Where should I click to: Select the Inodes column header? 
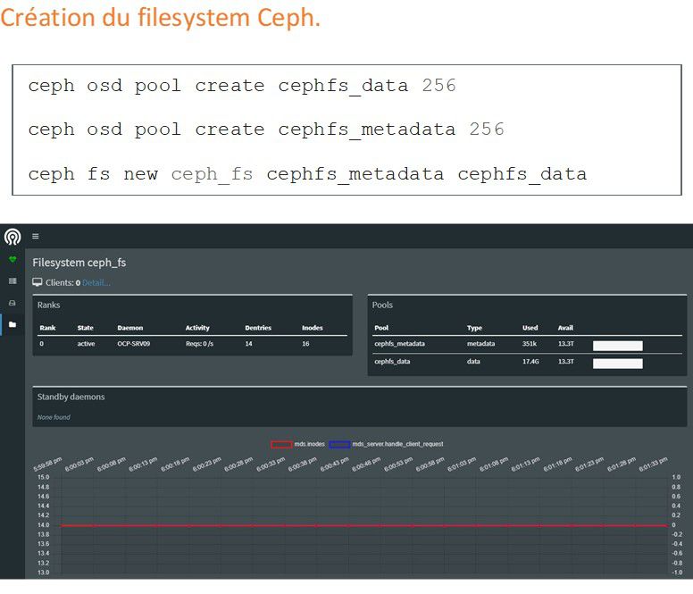pos(312,328)
